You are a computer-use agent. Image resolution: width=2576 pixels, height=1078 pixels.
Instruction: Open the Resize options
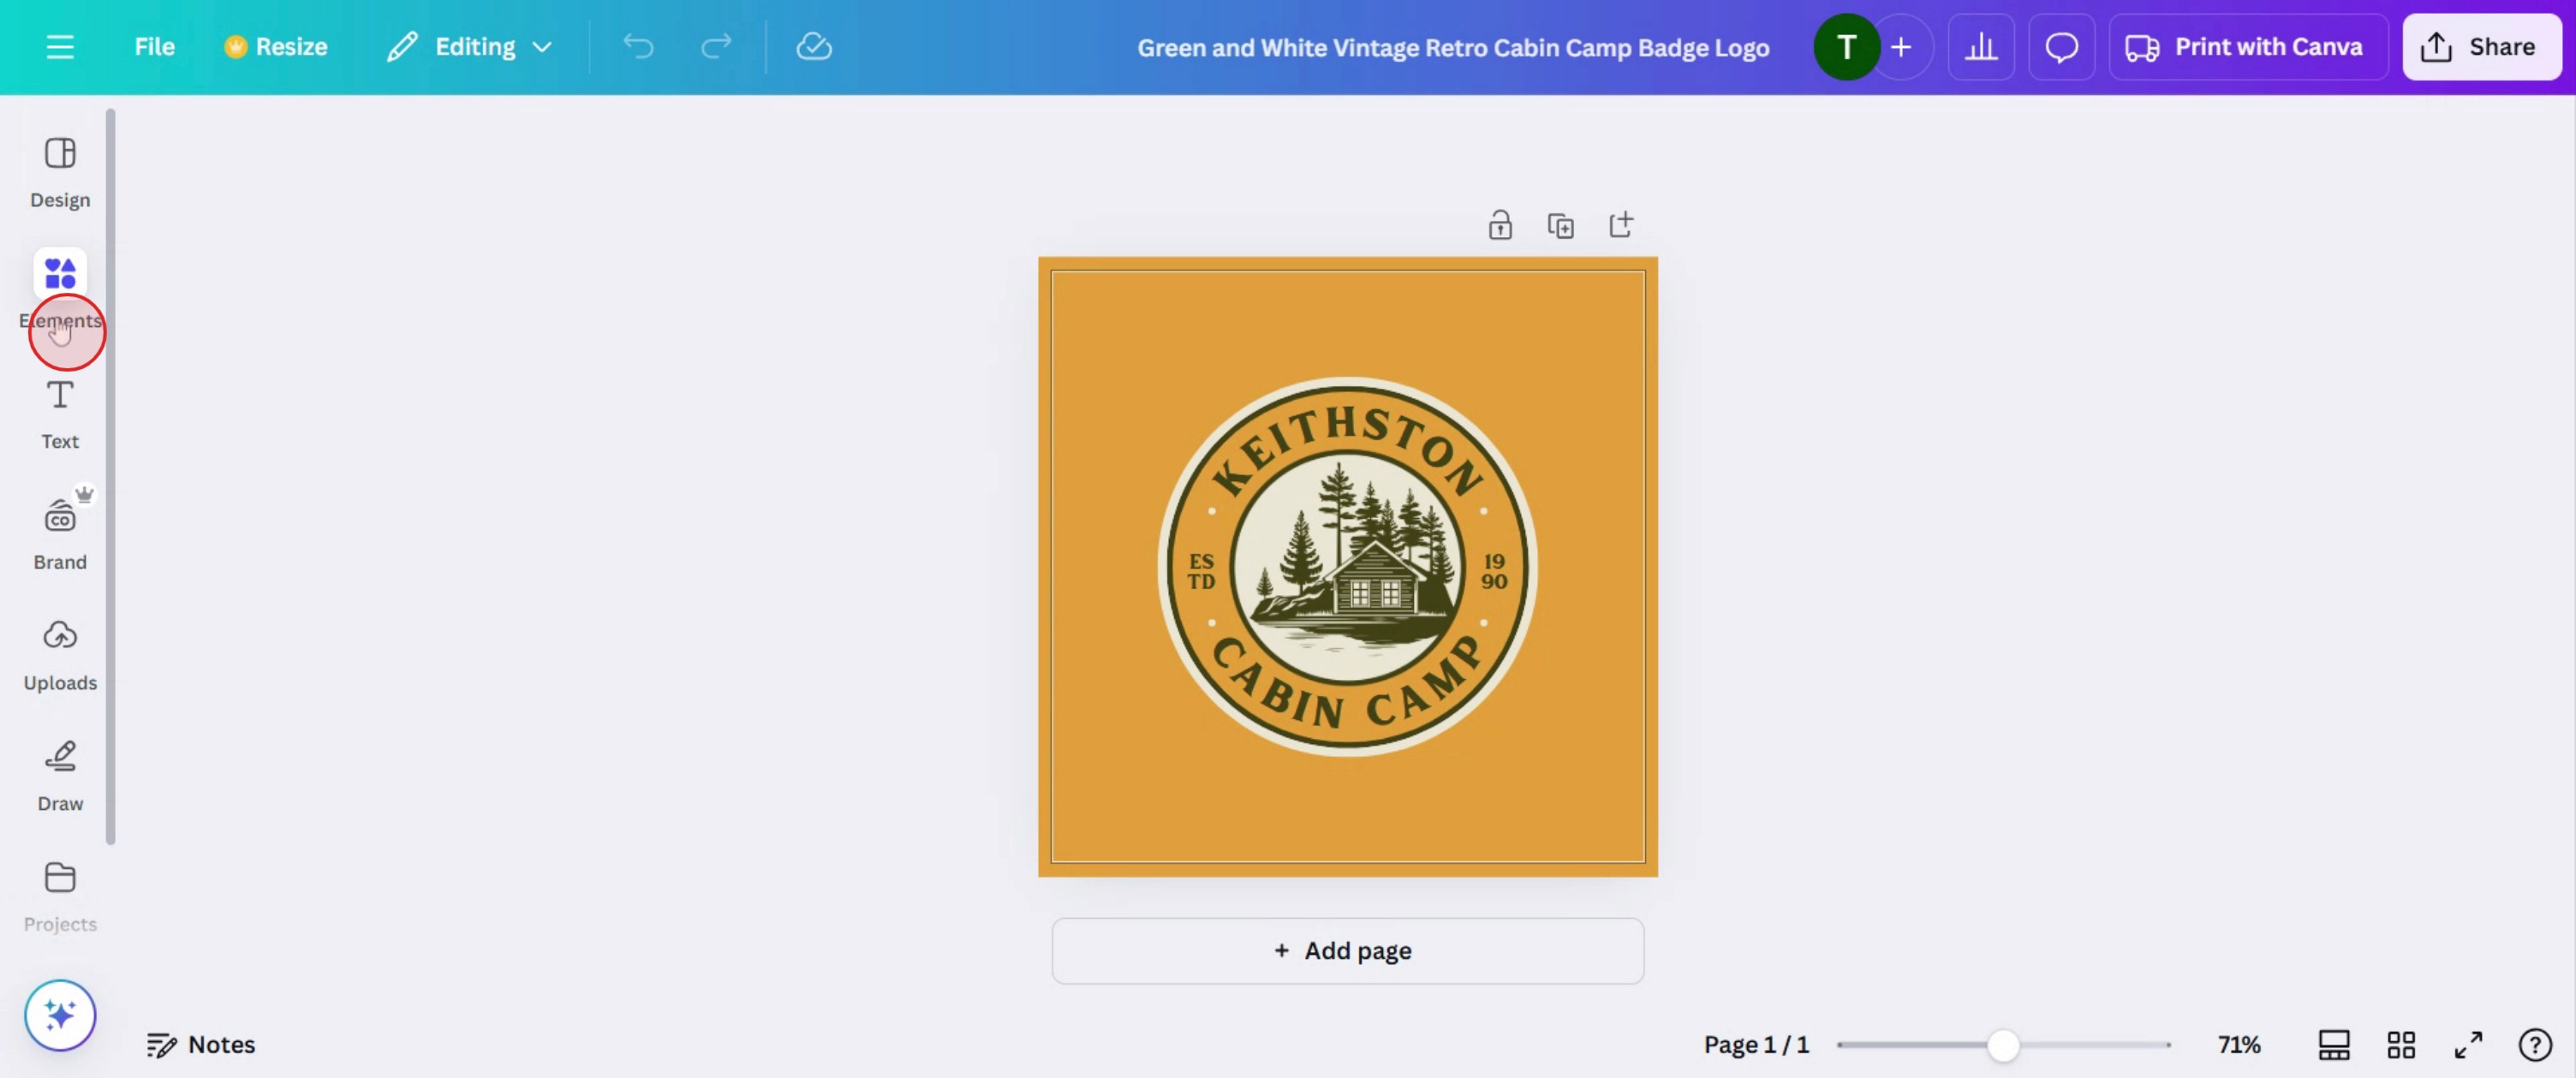[276, 47]
